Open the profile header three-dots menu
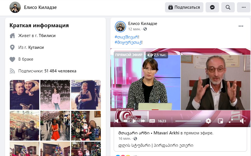 (x=243, y=7)
